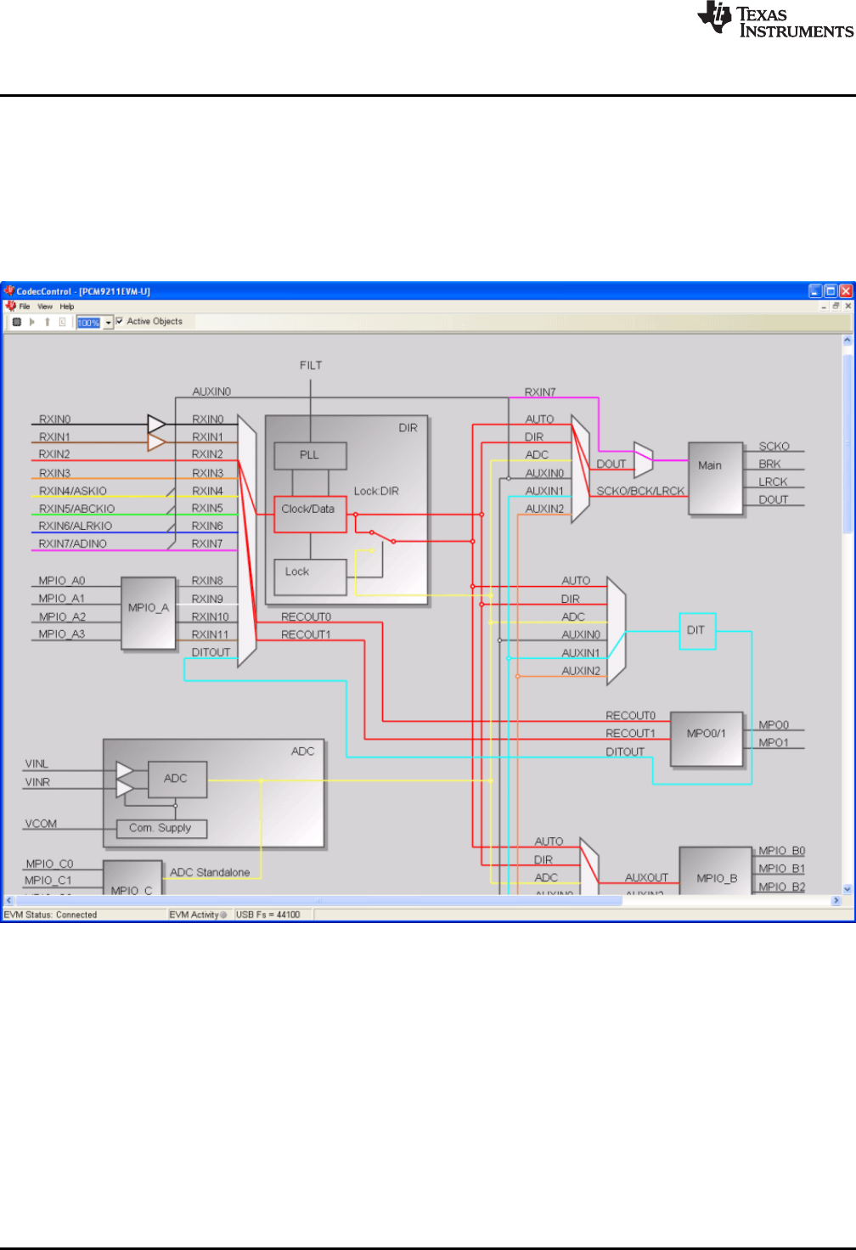Screen dimensions: 856x1250
Task: Click the "SCKO/BCK/LRCK" label
Action: (x=640, y=491)
